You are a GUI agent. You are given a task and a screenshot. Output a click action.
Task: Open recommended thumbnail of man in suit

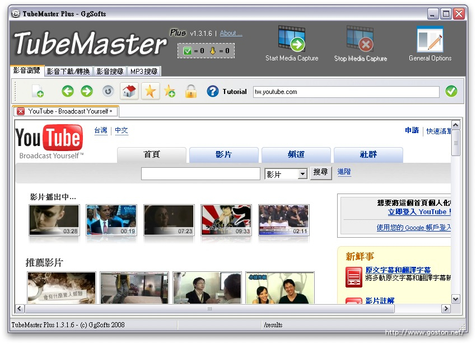[207, 288]
